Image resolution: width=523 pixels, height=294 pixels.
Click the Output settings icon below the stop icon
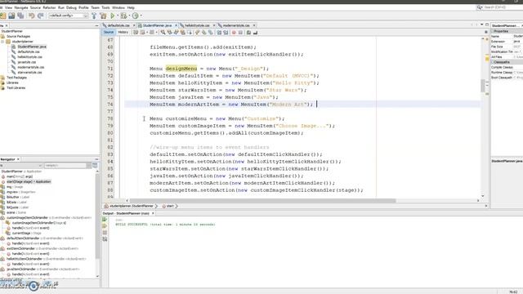[105, 239]
